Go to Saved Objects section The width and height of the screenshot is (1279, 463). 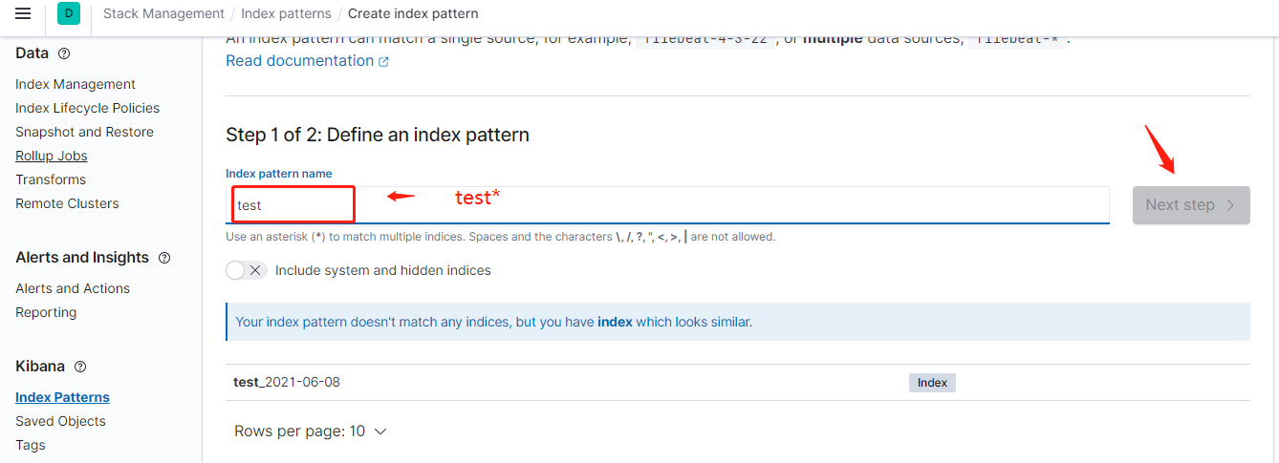coord(60,421)
